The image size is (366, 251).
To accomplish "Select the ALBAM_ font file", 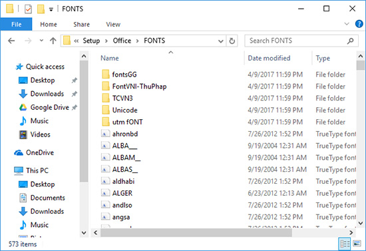I will (121, 158).
